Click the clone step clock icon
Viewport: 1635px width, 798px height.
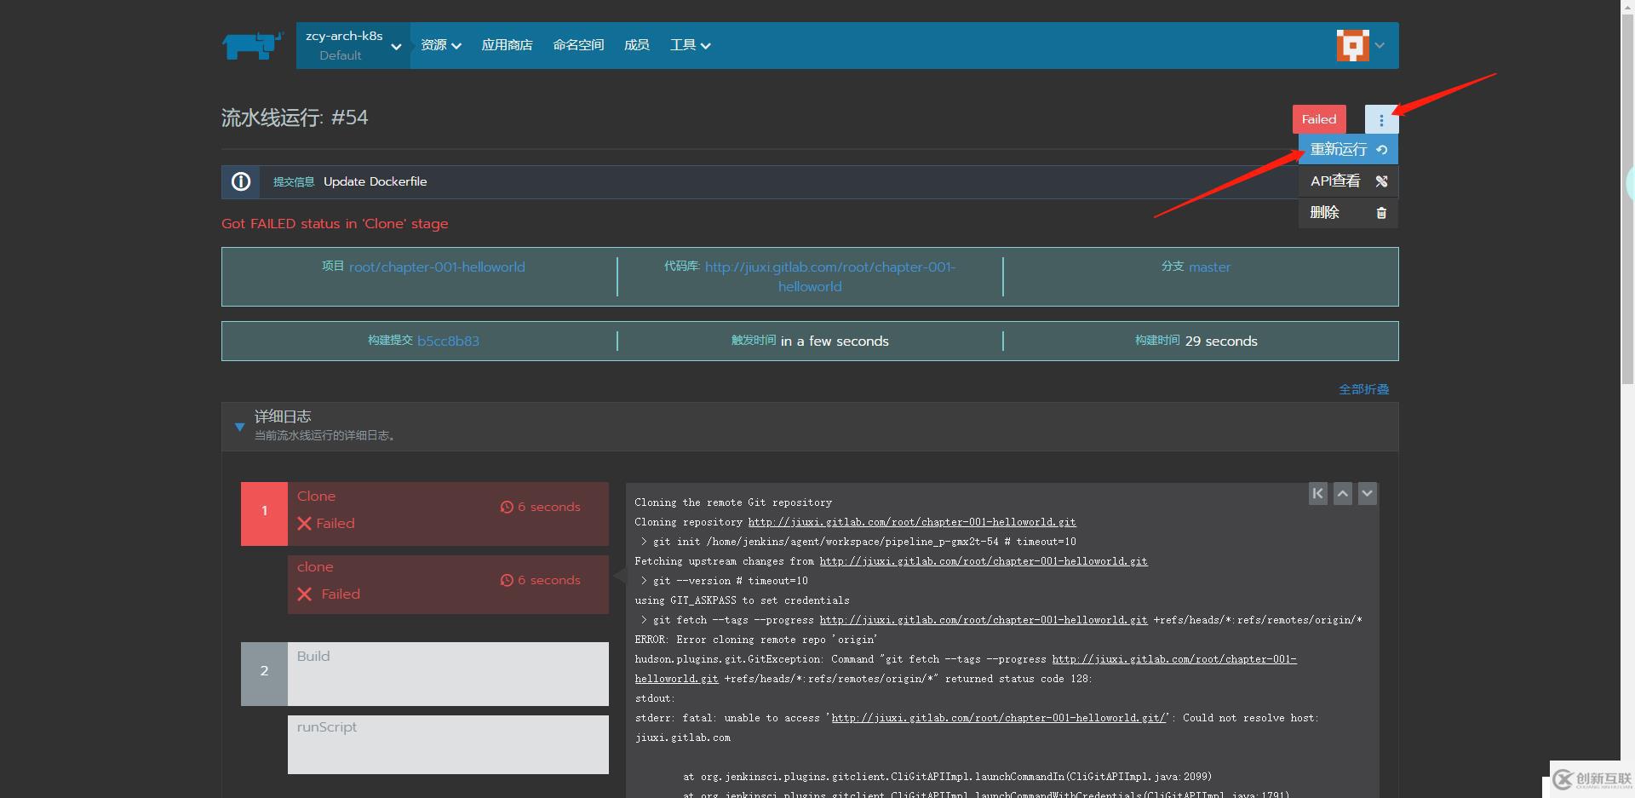507,580
